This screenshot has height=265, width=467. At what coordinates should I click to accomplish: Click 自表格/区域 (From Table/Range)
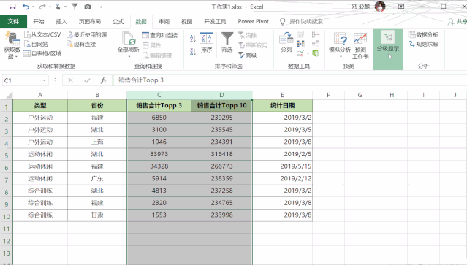point(42,53)
